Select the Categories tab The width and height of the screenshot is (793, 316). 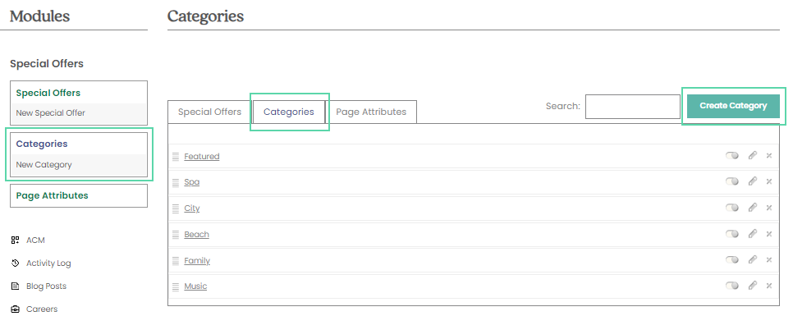289,112
